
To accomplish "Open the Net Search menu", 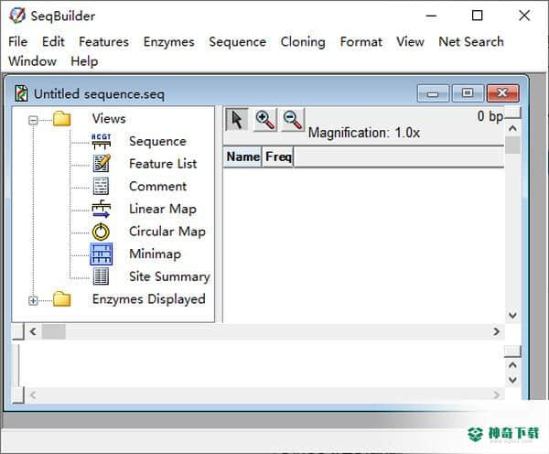I will point(471,42).
